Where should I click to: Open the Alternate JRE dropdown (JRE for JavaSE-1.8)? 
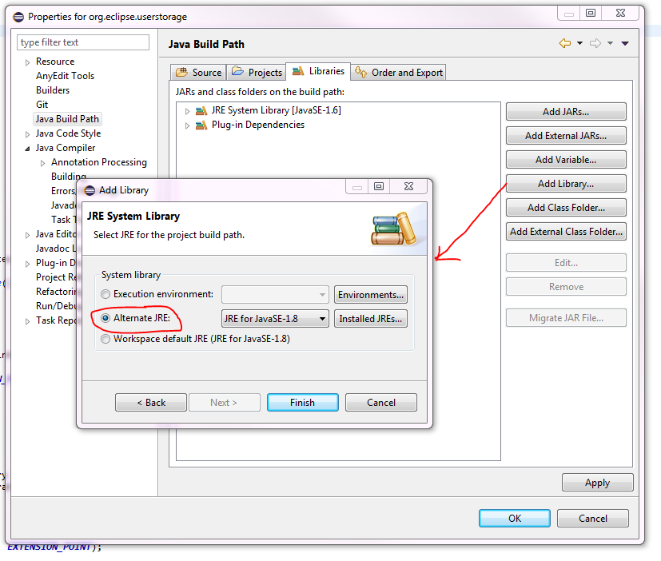click(275, 319)
